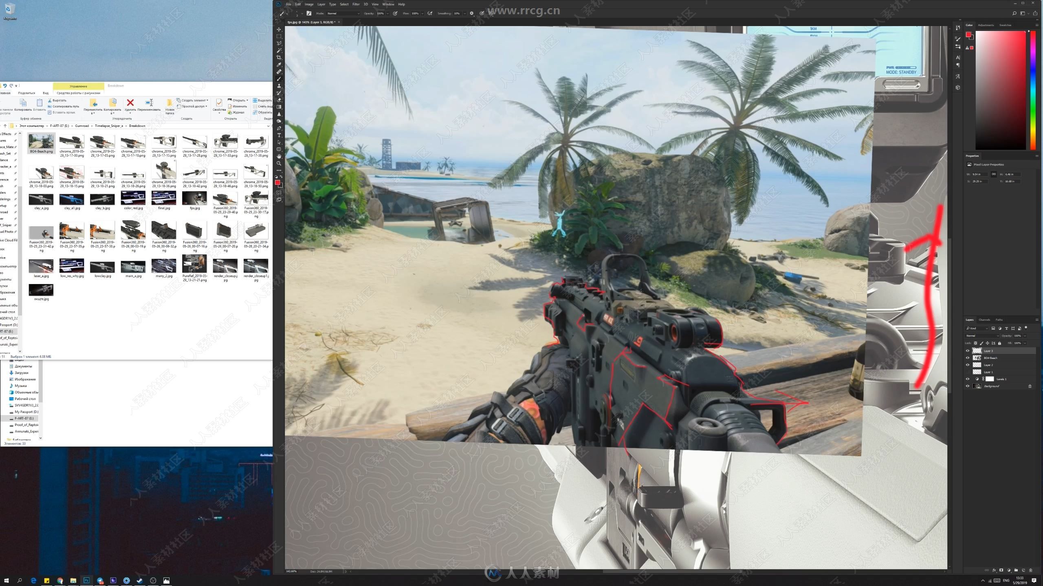Viewport: 1043px width, 586px height.
Task: Hide Layer 2 visibility eye
Action: (968, 365)
